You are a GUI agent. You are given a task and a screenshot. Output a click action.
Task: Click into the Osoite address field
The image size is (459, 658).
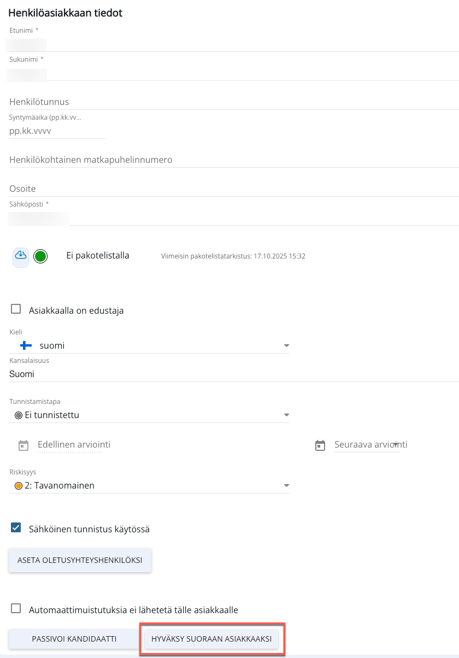click(219, 189)
